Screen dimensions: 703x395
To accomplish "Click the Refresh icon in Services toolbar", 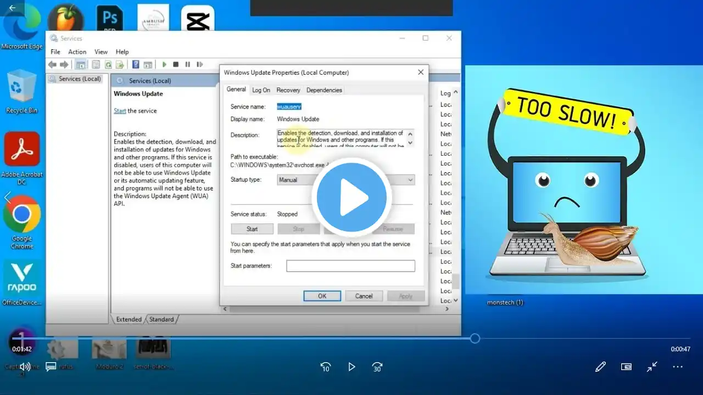I will point(108,65).
